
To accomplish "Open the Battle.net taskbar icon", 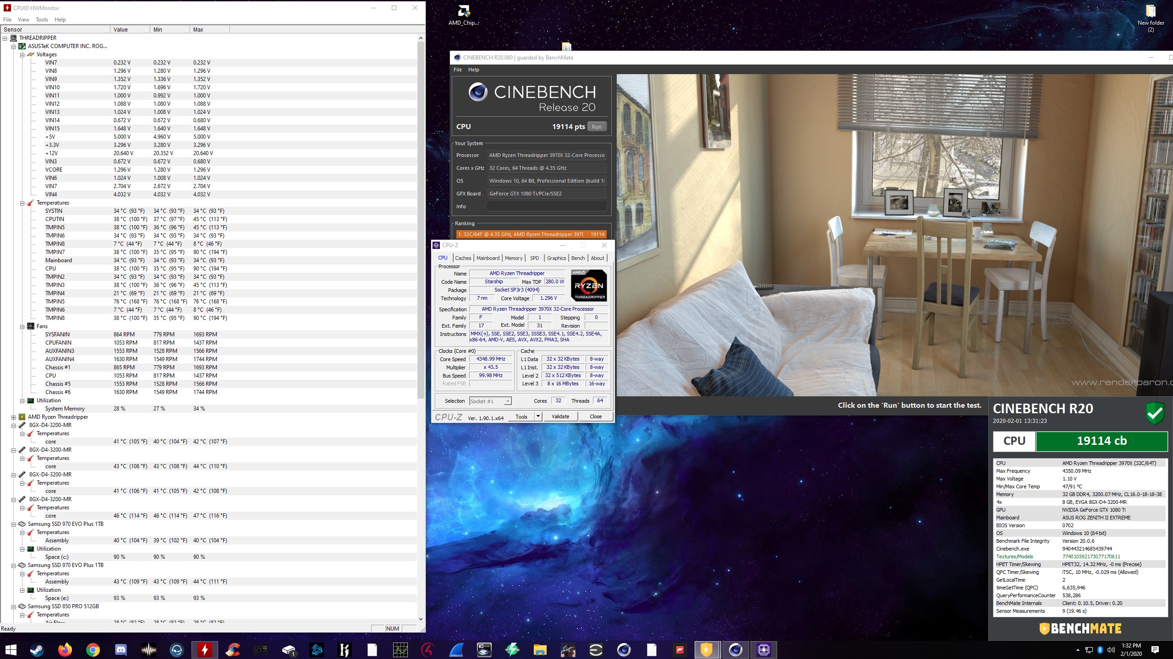I will 317,649.
